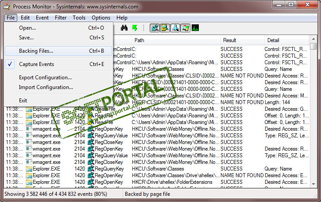Open the Tools menu
Viewport: 321px width, 202px height.
point(79,18)
